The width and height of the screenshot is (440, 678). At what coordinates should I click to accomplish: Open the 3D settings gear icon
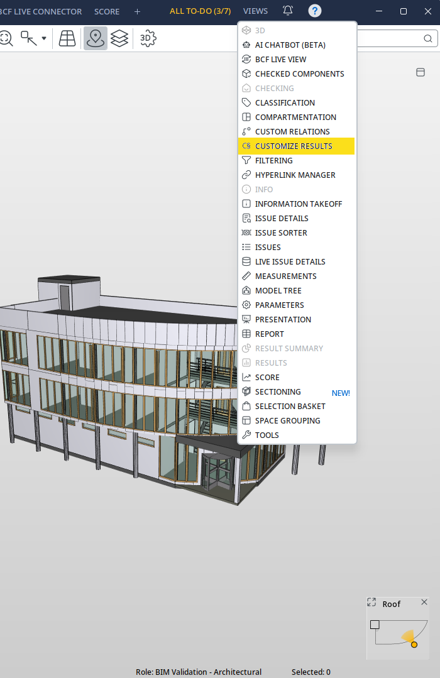click(148, 38)
